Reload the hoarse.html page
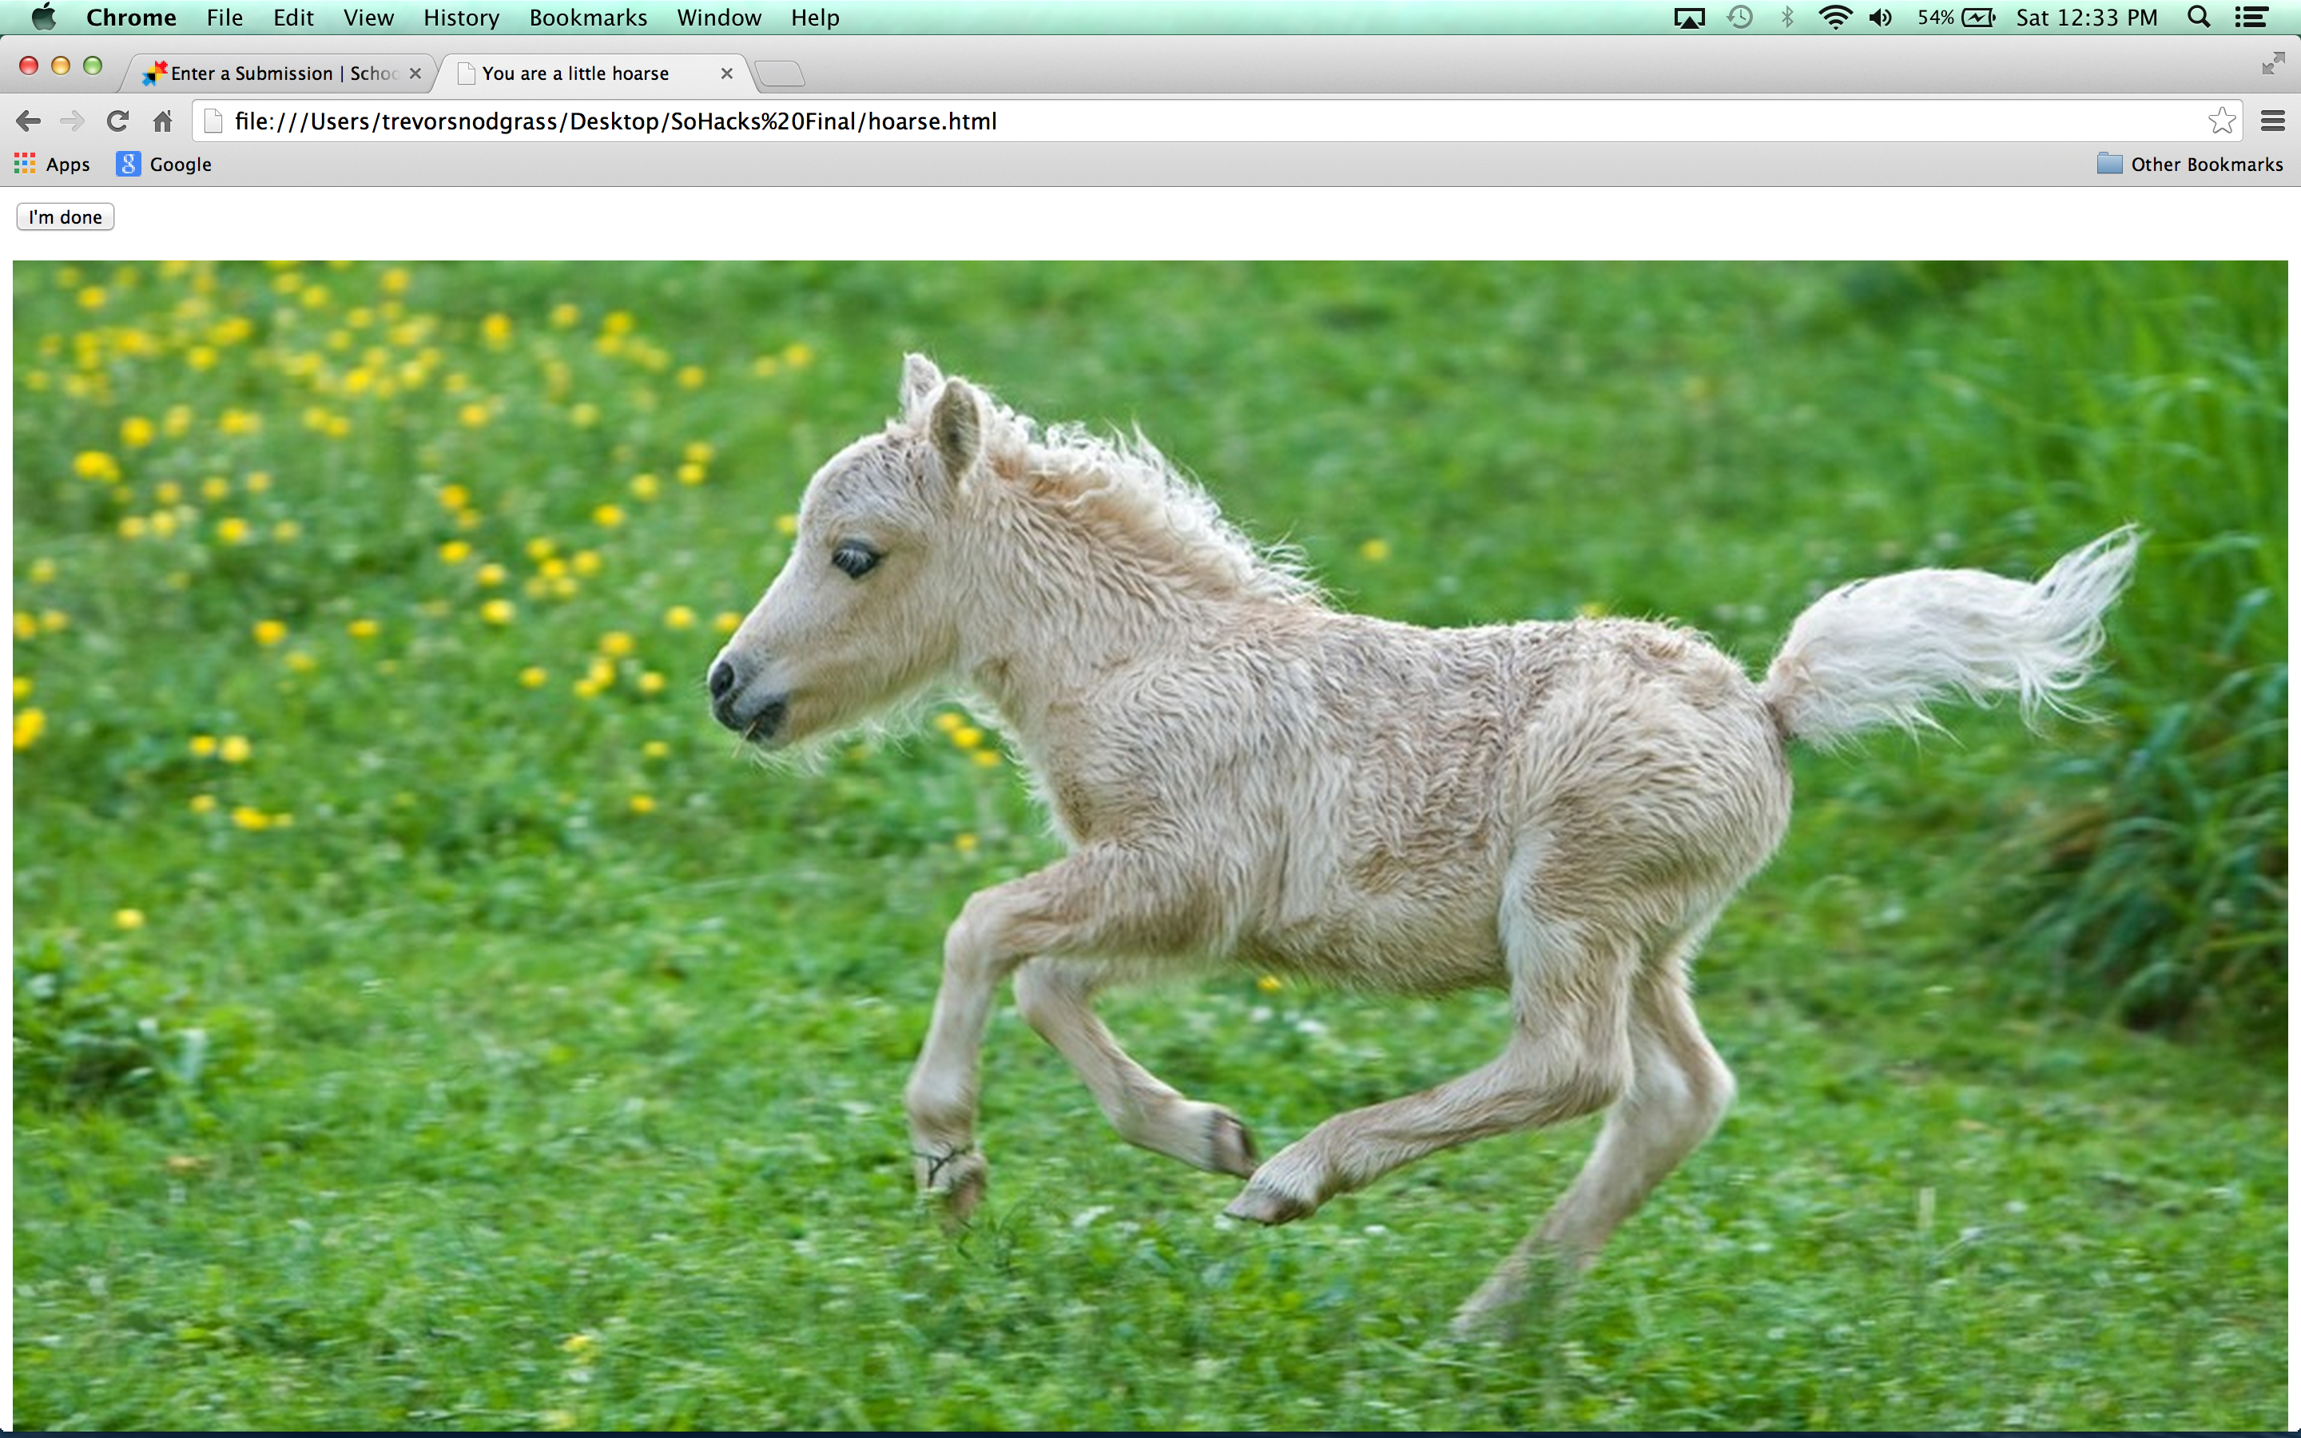The image size is (2301, 1438). coord(117,121)
